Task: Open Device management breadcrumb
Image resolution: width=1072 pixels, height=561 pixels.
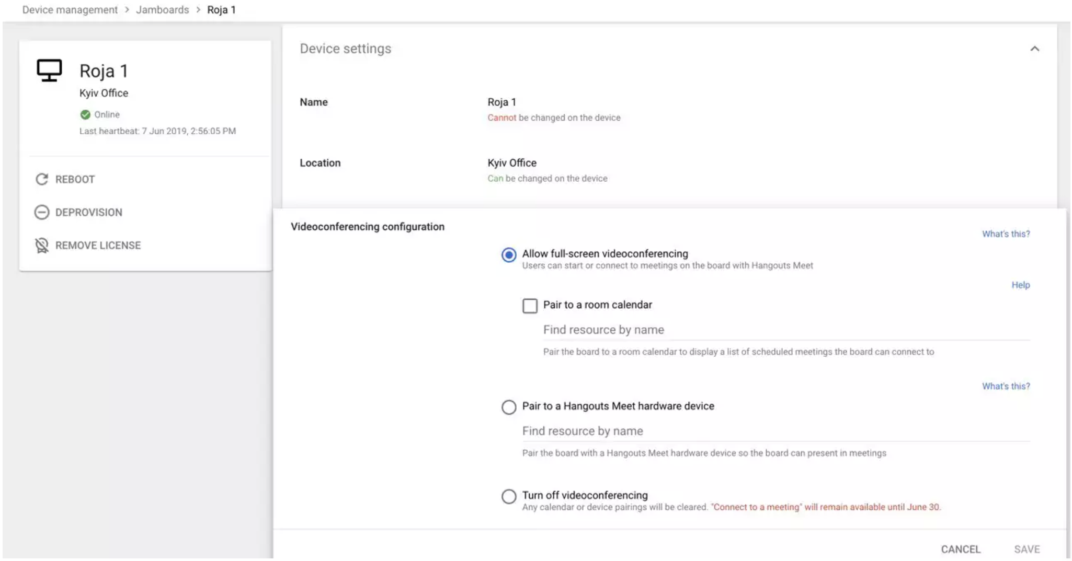Action: pyautogui.click(x=70, y=9)
